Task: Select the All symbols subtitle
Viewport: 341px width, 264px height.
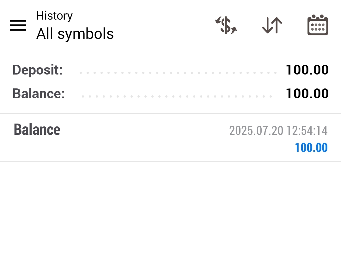Action: pos(75,34)
